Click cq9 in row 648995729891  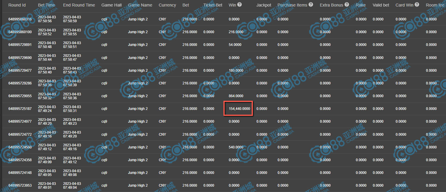tap(104, 45)
